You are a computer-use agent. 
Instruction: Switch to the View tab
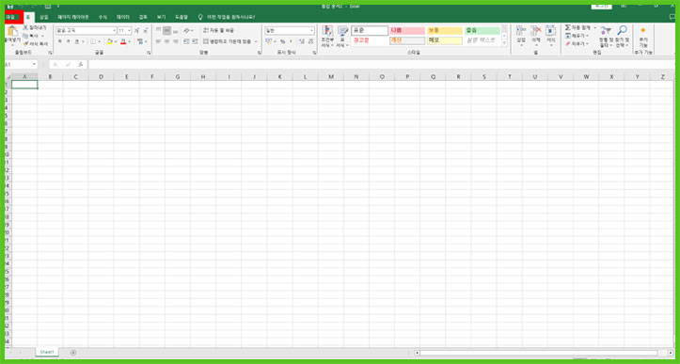162,17
